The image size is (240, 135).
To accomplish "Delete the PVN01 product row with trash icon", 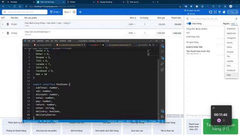I will pyautogui.click(x=7, y=24).
